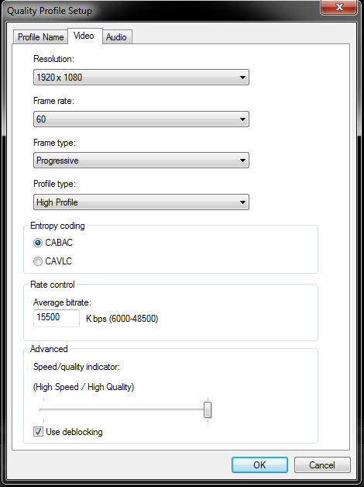
Task: Click the Cancel button
Action: [322, 465]
